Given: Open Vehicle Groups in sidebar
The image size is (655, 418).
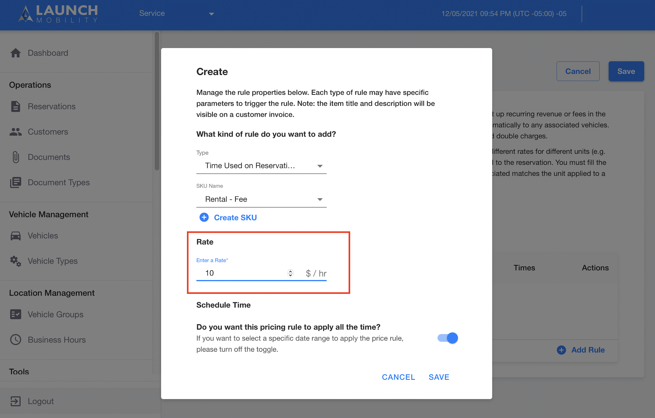Looking at the screenshot, I should click(x=56, y=314).
